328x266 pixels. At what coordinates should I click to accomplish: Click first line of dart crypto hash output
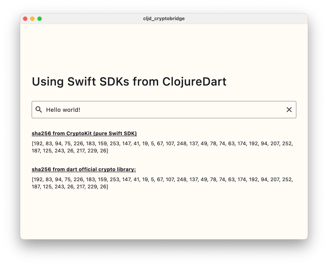(162, 179)
